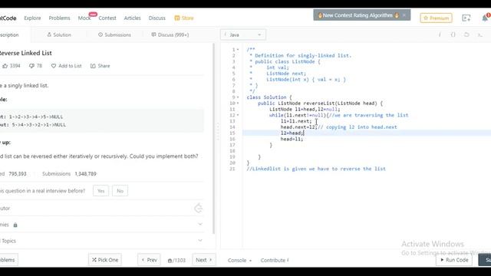Answer Yes to real interview question
The width and height of the screenshot is (491, 276).
click(101, 191)
